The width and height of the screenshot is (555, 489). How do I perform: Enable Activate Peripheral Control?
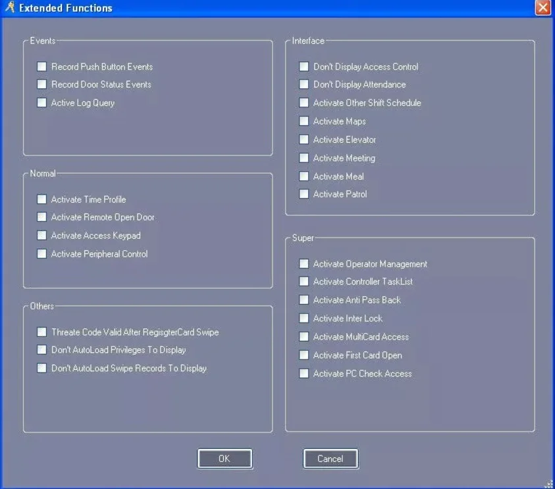click(x=41, y=253)
